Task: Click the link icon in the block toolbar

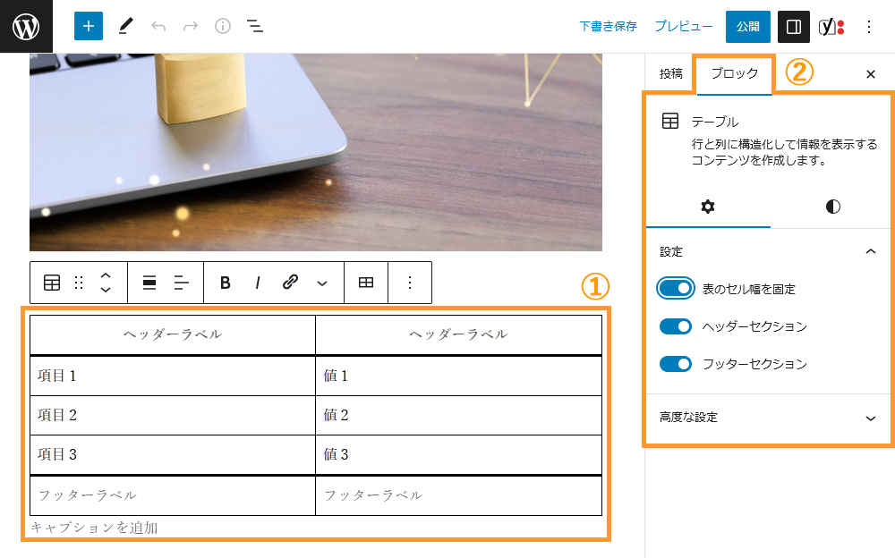Action: [x=291, y=282]
